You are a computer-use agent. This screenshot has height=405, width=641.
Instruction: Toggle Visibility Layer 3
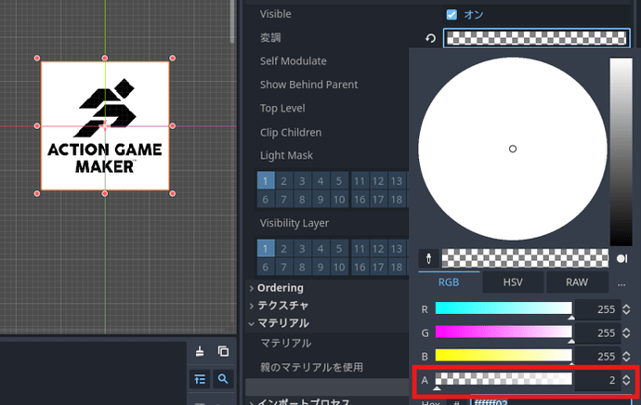(x=302, y=248)
